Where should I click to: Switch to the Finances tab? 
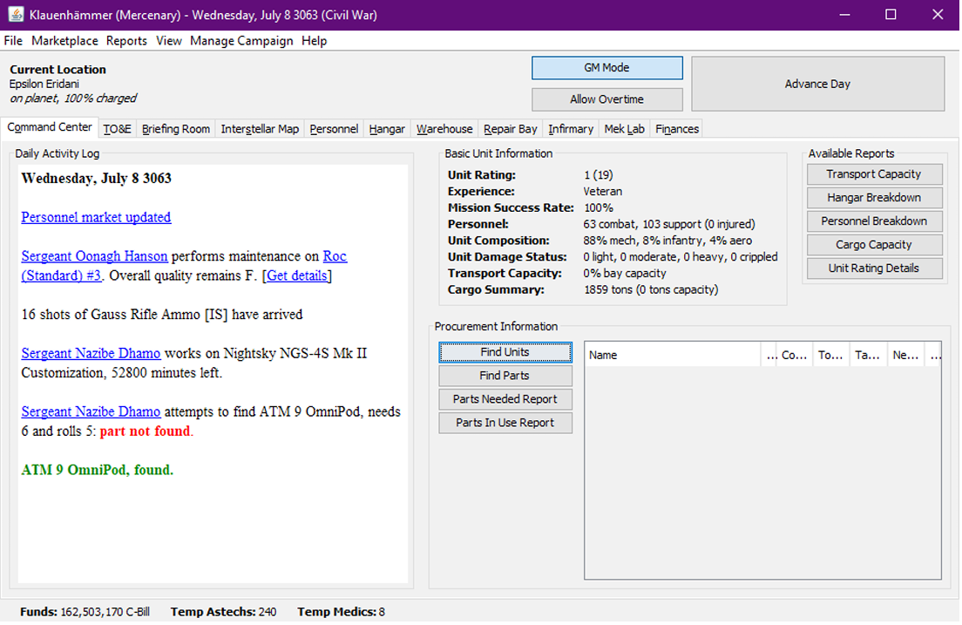(677, 129)
